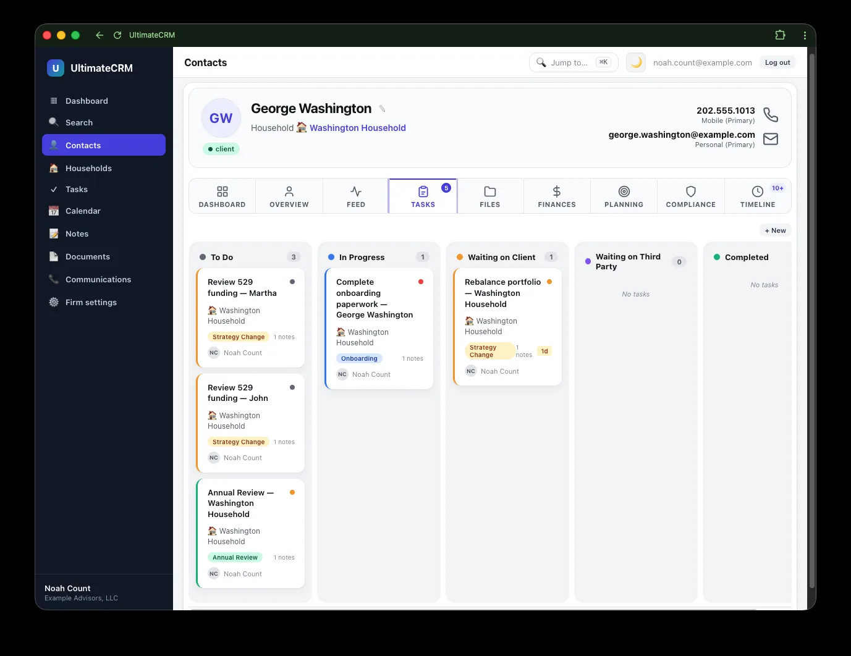Click the browser back arrow

click(x=99, y=35)
